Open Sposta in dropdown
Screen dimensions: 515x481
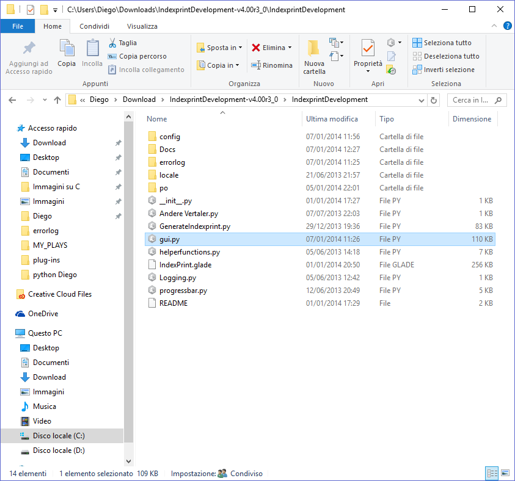(x=219, y=48)
